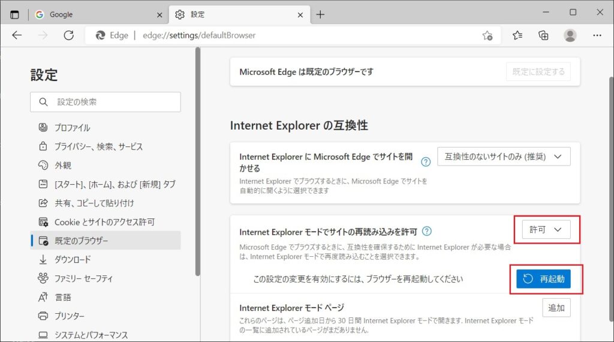Click the sidebar vertical scrollbar
This screenshot has height=342, width=614.
point(198,161)
